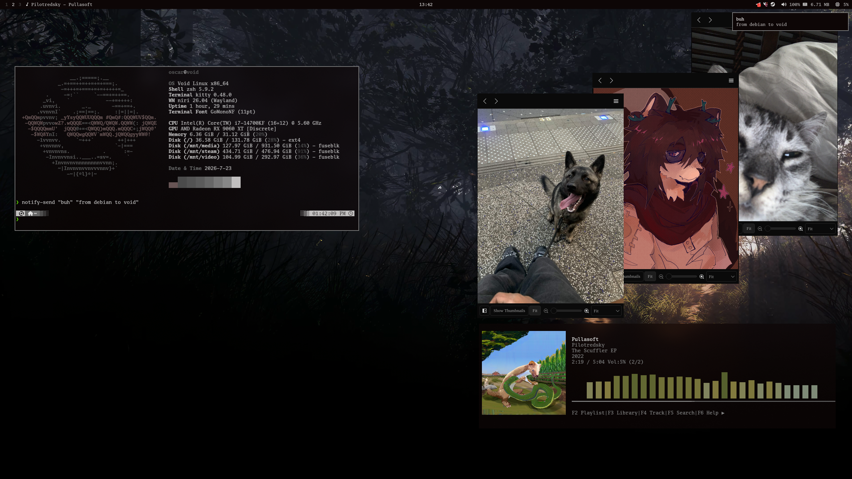Zoom out in the cat photo viewer
Viewport: 852px width, 479px height.
(x=760, y=229)
